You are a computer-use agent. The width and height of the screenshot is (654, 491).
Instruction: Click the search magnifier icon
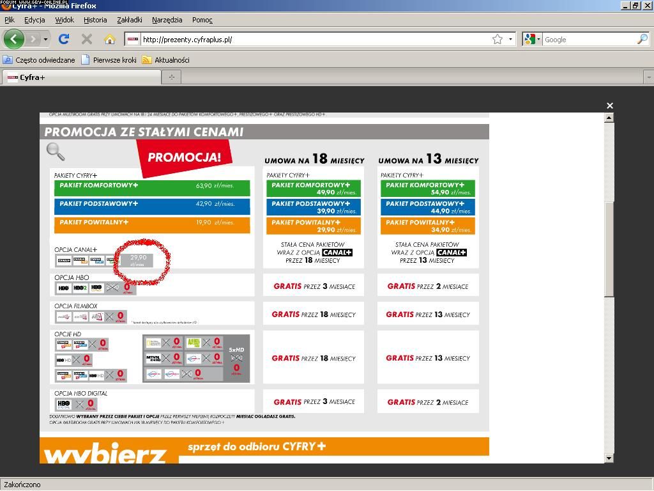point(643,39)
